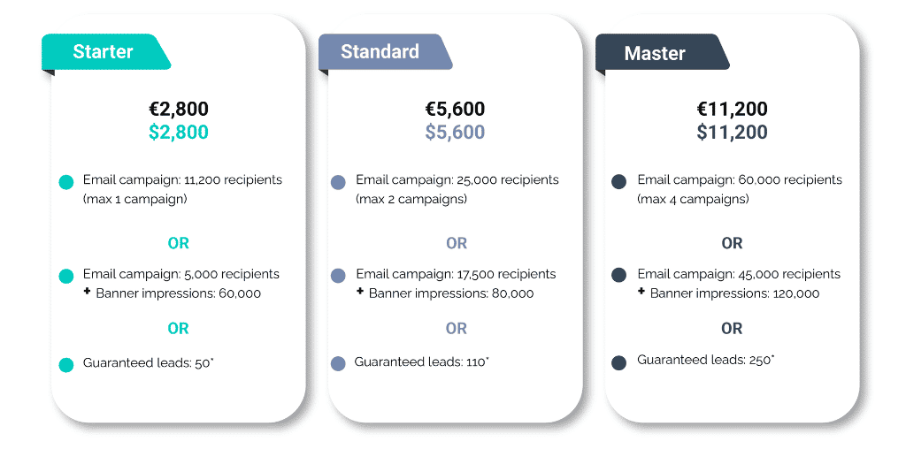Click Email campaign: 25,000 recipients text
The width and height of the screenshot is (906, 449).
(x=457, y=180)
